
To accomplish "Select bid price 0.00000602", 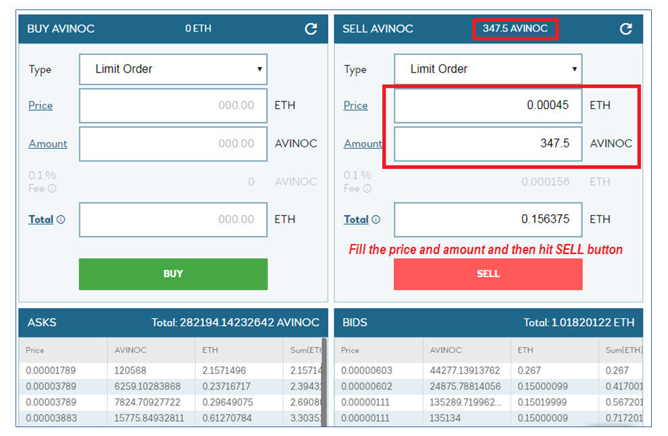I will pos(366,387).
